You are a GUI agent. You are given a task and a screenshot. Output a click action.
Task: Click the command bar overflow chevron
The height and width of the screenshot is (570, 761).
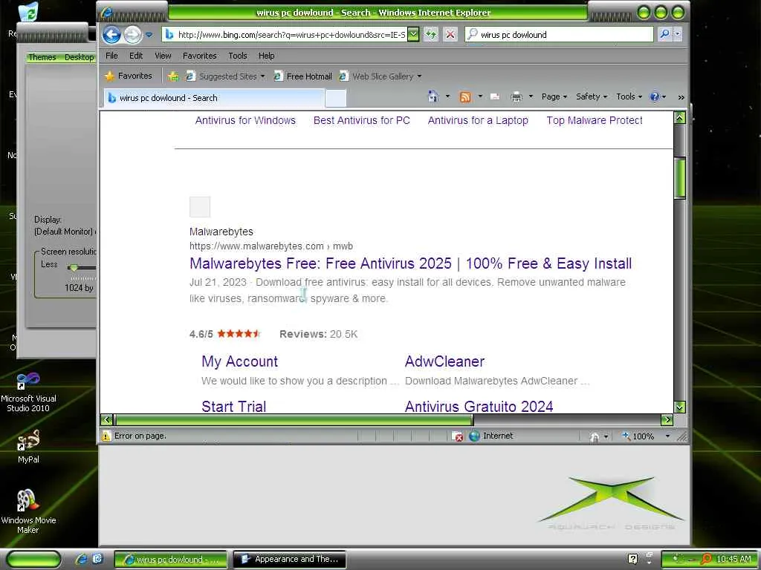[x=681, y=97]
